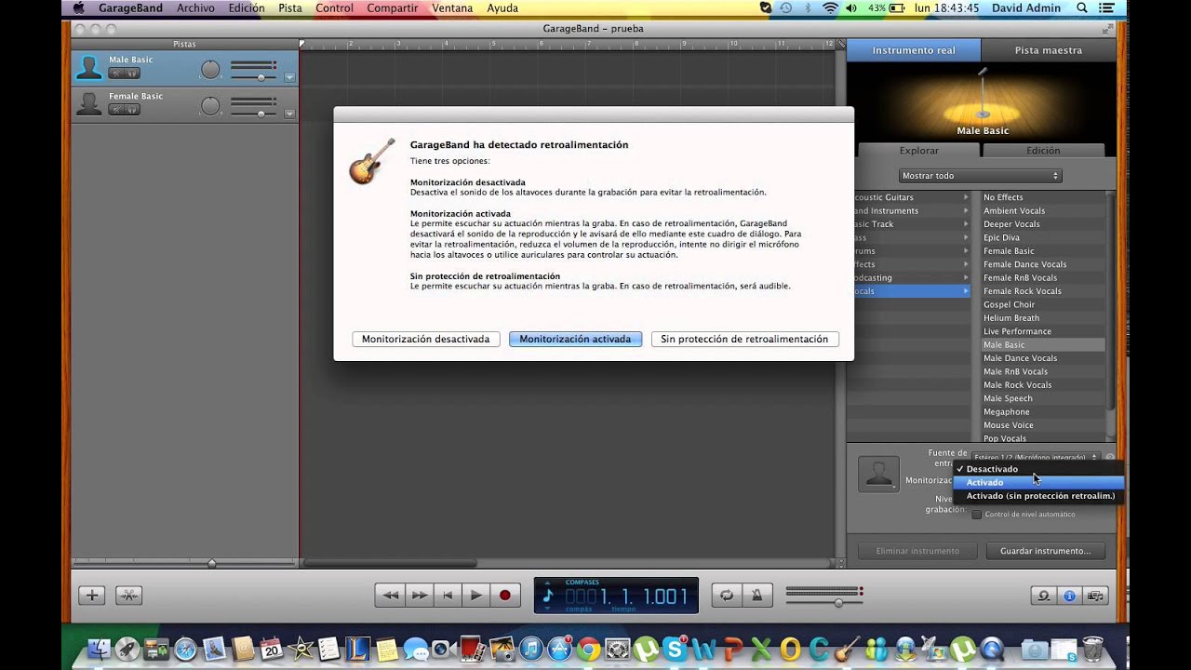Expand Male Basic track automation triangle
1191x670 pixels.
pos(289,77)
